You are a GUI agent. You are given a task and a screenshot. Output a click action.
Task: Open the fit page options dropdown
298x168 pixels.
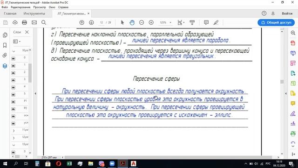pos(181,22)
